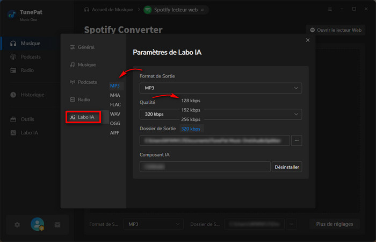Screen dimensions: 376x242
Task: Go to Podcasts in main sidebar
Action: click(x=31, y=57)
